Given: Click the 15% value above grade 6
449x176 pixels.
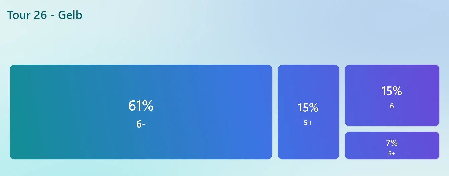Looking at the screenshot, I should coord(392,91).
